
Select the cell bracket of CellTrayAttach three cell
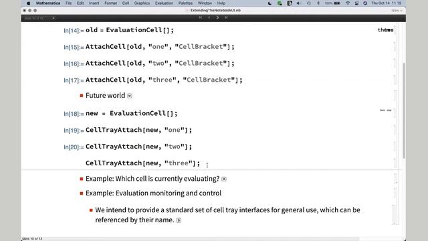click(x=395, y=163)
